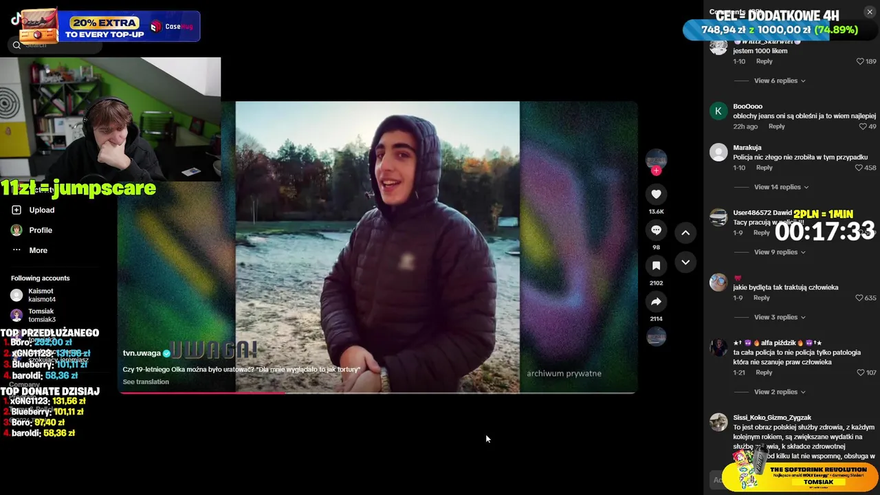Click the More three-dots icon in the sidebar
The image size is (880, 495).
[16, 250]
